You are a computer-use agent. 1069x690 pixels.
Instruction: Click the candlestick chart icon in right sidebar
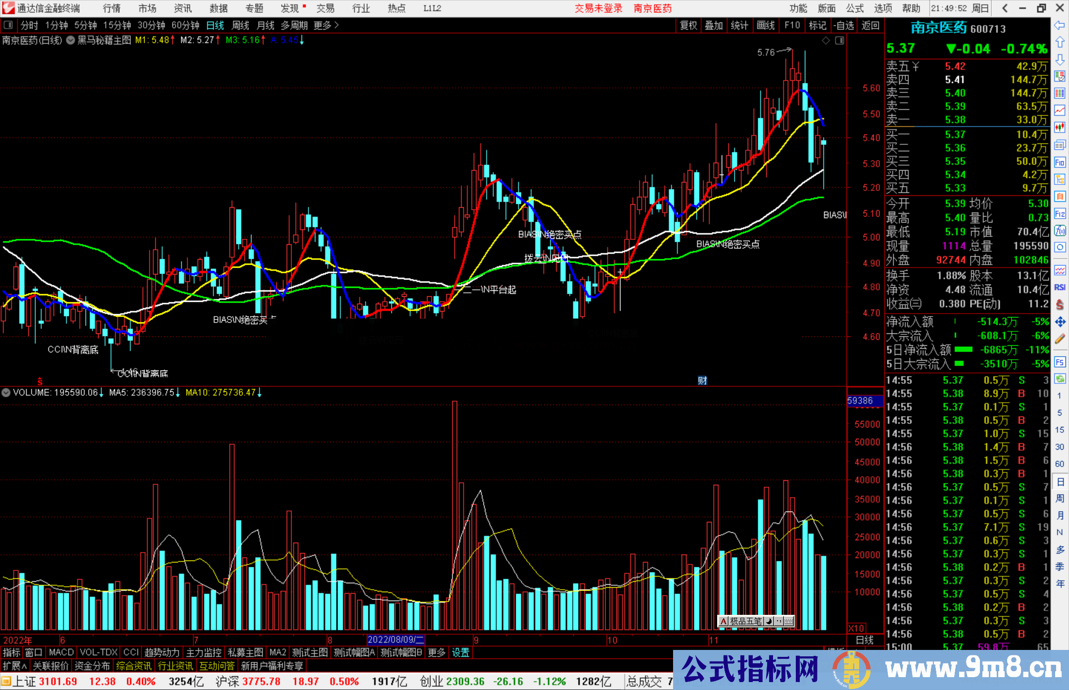click(x=1060, y=128)
